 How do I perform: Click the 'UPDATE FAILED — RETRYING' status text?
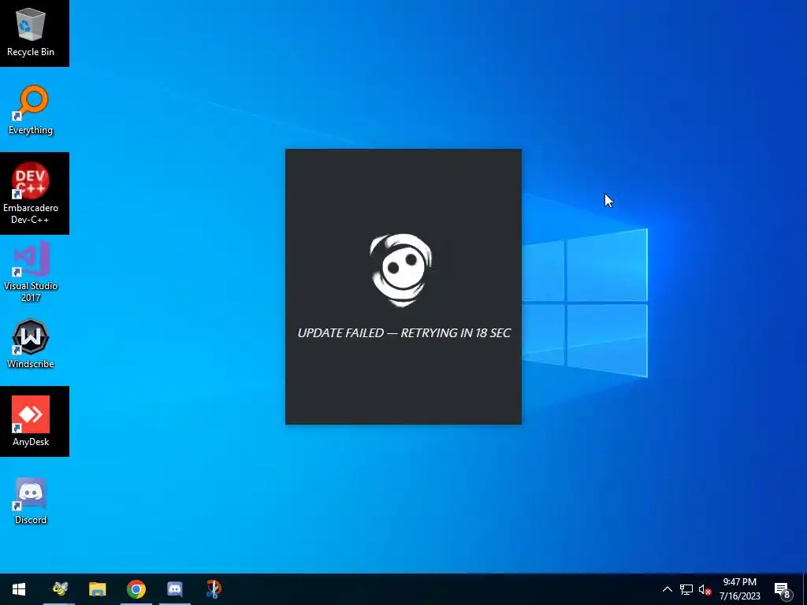404,333
